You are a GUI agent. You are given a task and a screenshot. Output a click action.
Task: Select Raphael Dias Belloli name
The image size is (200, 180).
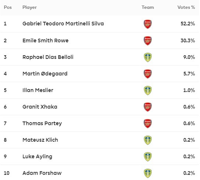pos(48,57)
